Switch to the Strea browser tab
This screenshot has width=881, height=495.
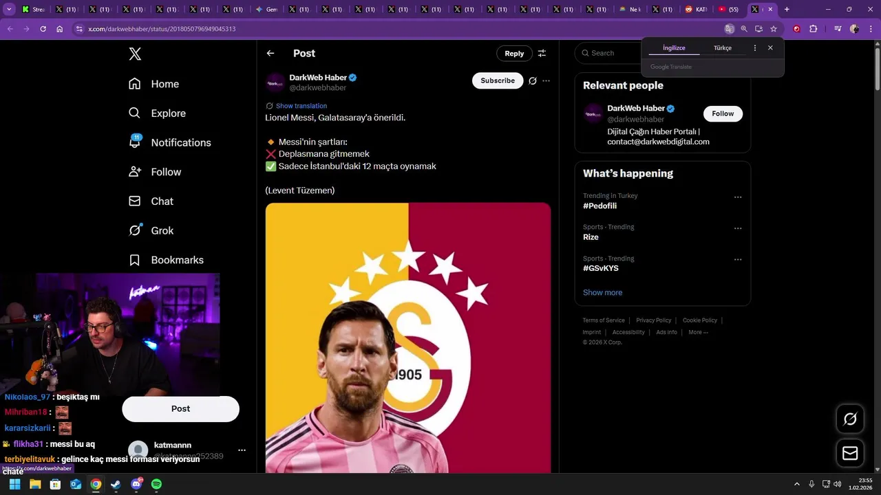coord(34,10)
